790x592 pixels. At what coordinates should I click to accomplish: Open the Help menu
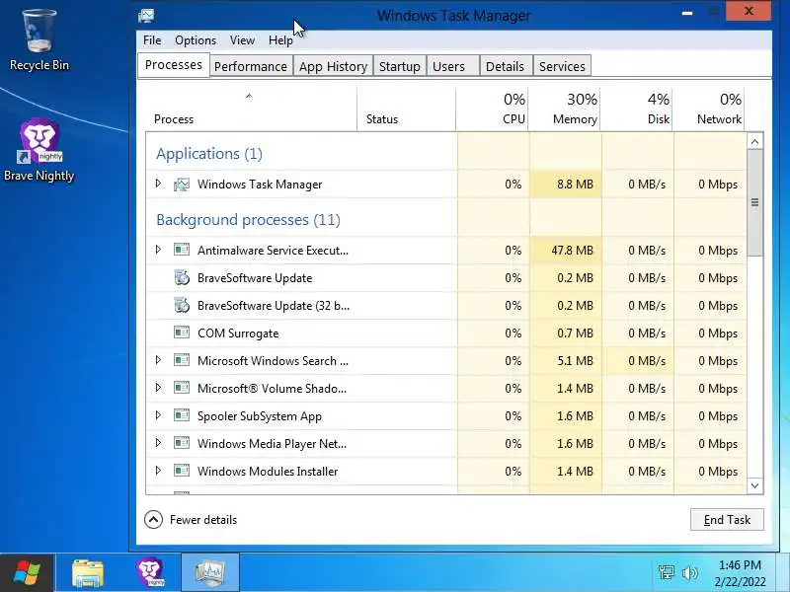tap(280, 40)
